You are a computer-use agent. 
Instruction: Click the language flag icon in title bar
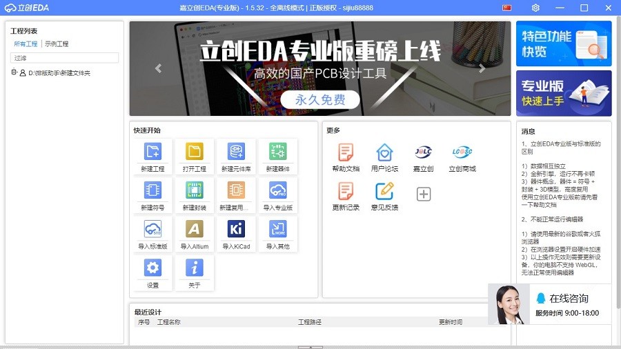(506, 8)
